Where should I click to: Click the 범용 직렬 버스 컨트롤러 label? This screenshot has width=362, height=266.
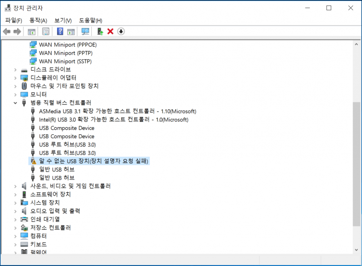61,103
